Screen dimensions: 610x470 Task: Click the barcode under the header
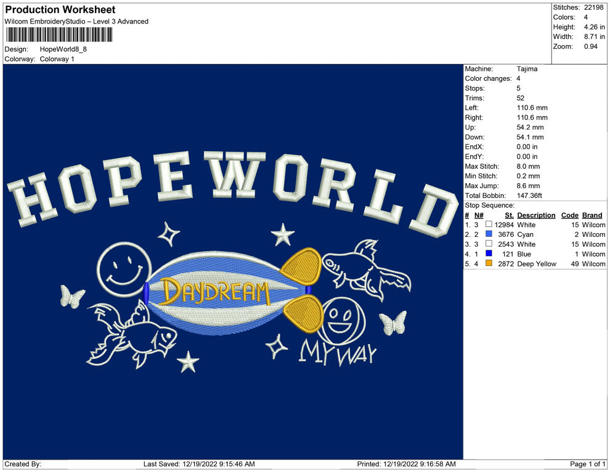pos(59,35)
